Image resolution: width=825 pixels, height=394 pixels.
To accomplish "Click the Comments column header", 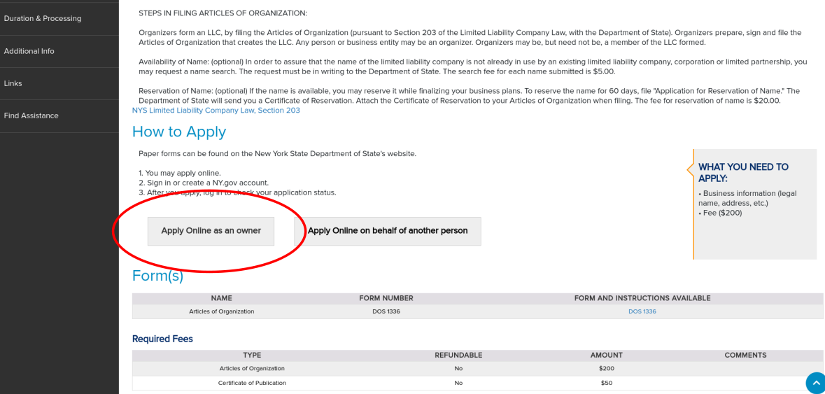I will click(745, 355).
